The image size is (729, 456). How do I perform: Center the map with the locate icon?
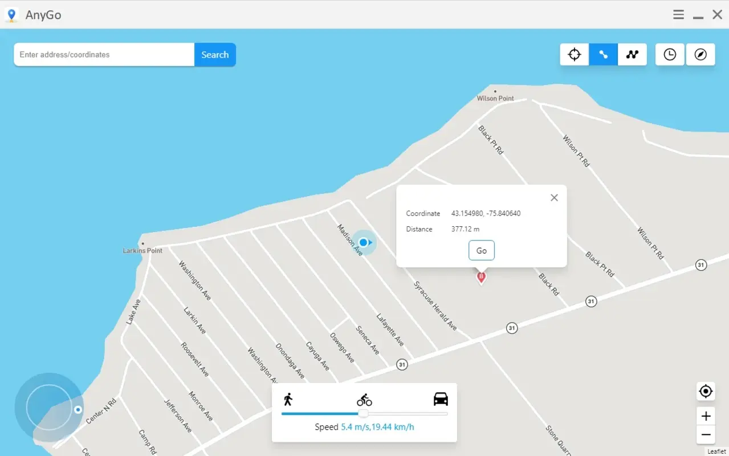705,391
